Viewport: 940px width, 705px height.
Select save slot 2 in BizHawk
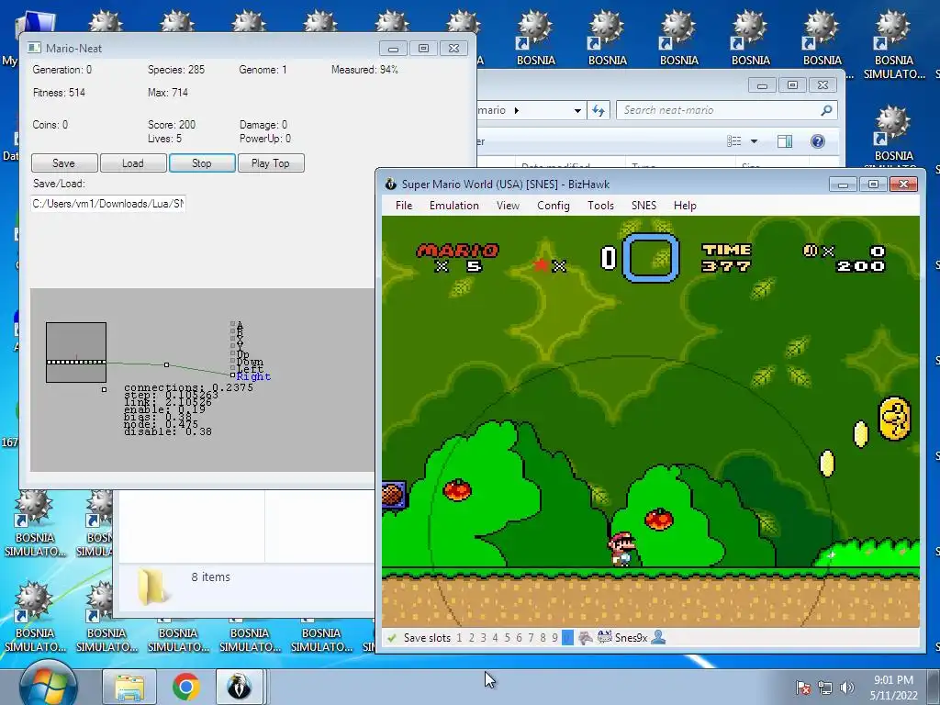click(x=472, y=638)
